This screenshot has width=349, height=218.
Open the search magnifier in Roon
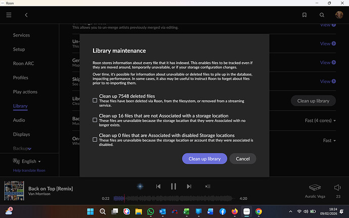tap(322, 15)
